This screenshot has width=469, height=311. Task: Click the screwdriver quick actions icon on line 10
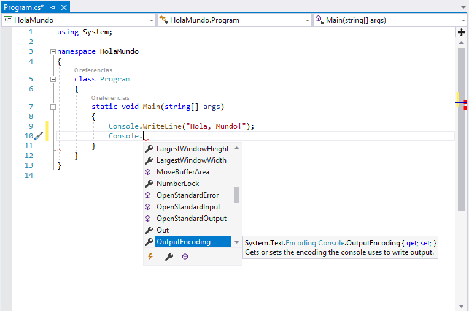[x=39, y=136]
